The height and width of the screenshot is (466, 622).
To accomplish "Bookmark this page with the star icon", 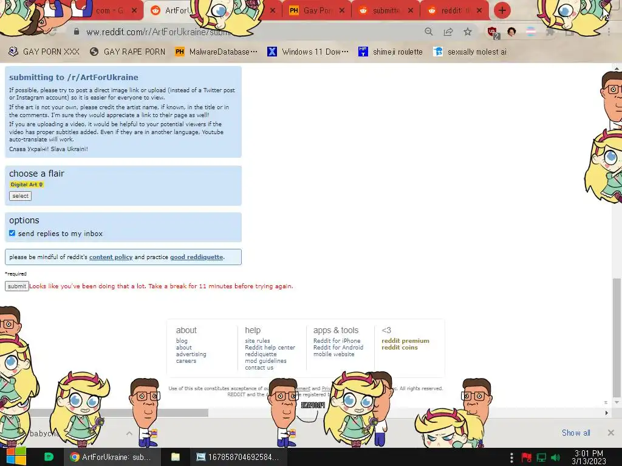I will (468, 32).
